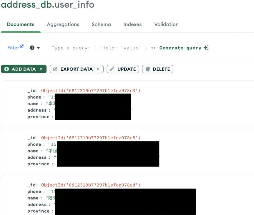
Task: Click the pencil icon on UPDATE button
Action: pos(112,69)
